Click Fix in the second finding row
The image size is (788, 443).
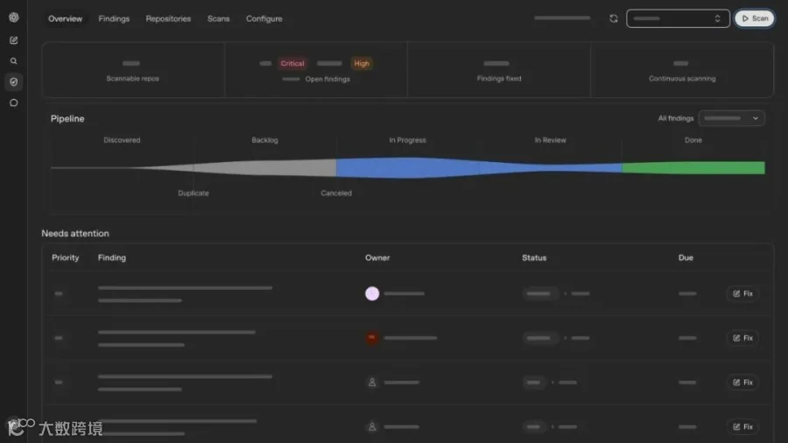click(742, 338)
